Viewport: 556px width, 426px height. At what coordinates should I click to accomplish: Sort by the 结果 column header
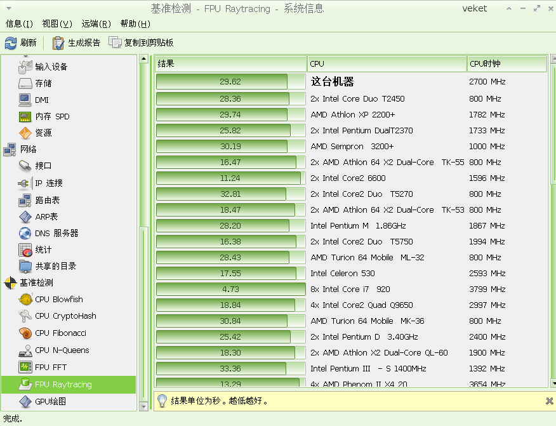(x=231, y=64)
